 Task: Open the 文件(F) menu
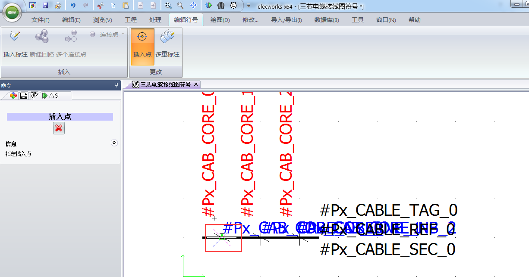point(41,20)
